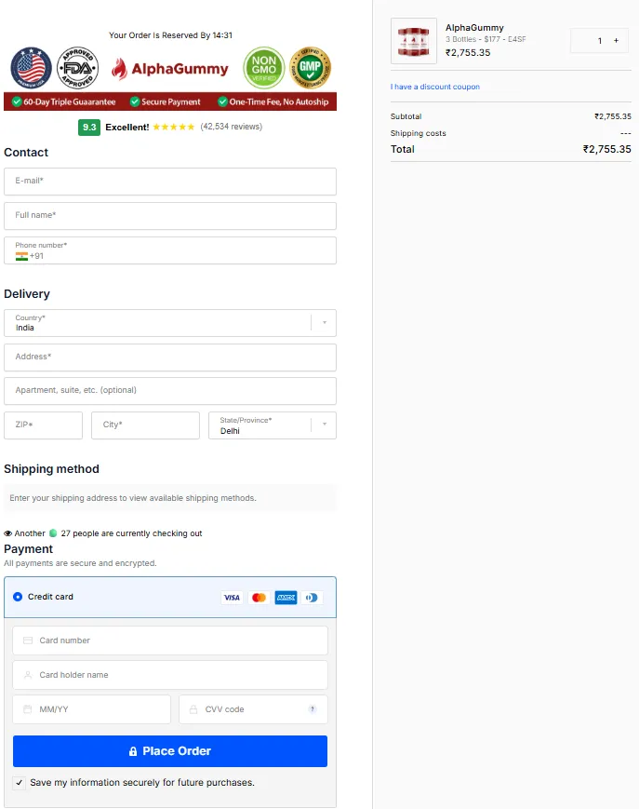Screen dimensions: 639x809
Task: Open the I have a discount coupon link
Action: tap(435, 87)
